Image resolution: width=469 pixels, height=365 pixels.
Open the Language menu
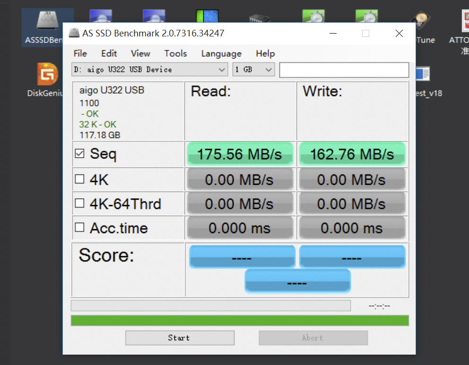(x=221, y=53)
